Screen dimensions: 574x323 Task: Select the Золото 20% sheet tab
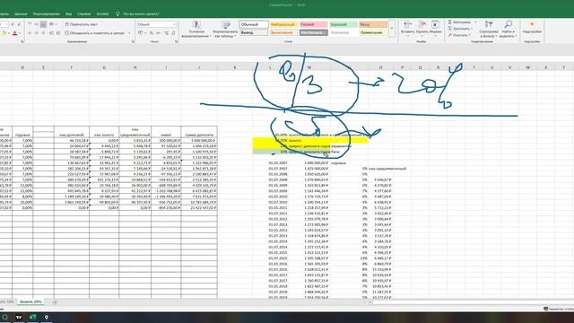(30, 301)
